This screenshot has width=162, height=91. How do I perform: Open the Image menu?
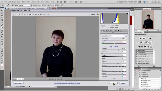(x=14, y=2)
